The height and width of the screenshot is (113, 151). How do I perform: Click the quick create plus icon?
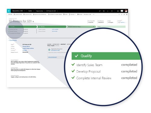pyautogui.click(x=108, y=11)
